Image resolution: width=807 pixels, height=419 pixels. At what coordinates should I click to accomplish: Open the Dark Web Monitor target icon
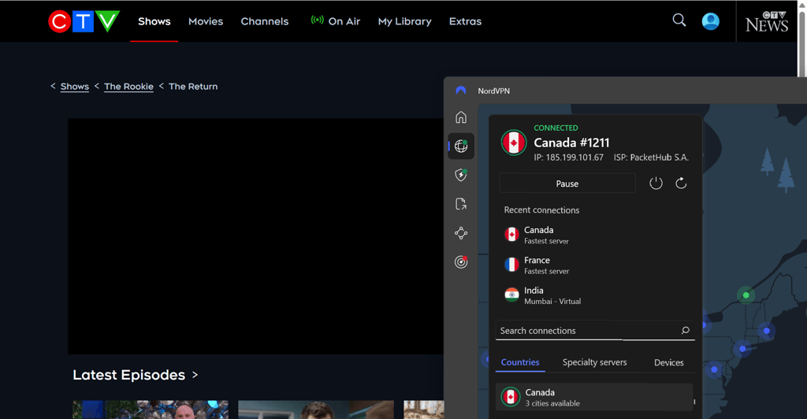(x=461, y=262)
